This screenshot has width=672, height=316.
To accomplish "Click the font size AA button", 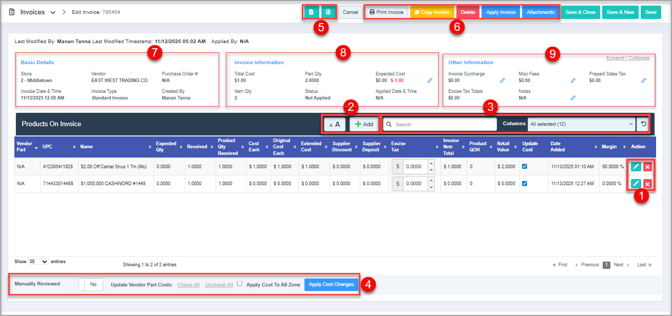I will [335, 124].
